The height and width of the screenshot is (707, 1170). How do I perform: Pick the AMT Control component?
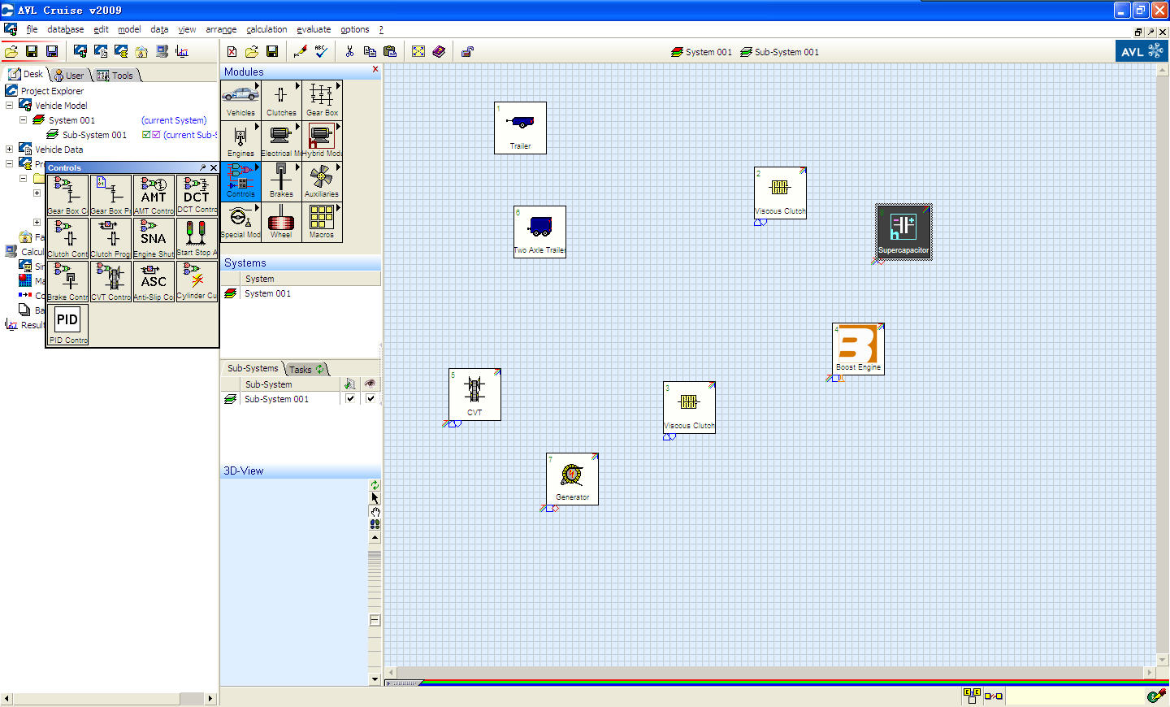tap(154, 196)
